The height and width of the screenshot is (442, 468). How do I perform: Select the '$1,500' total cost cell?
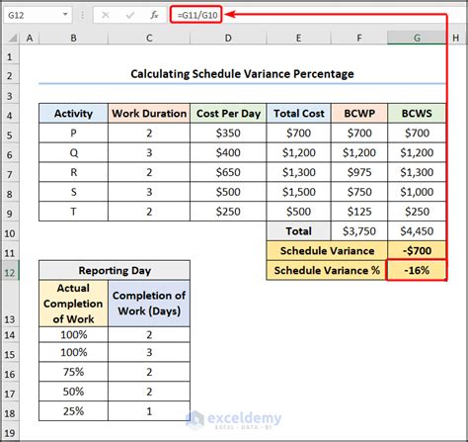298,192
